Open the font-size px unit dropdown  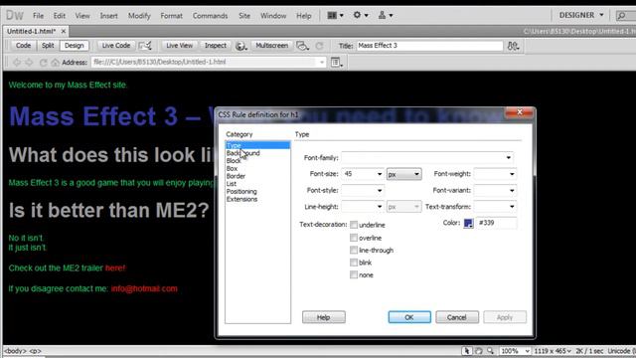[x=404, y=174]
